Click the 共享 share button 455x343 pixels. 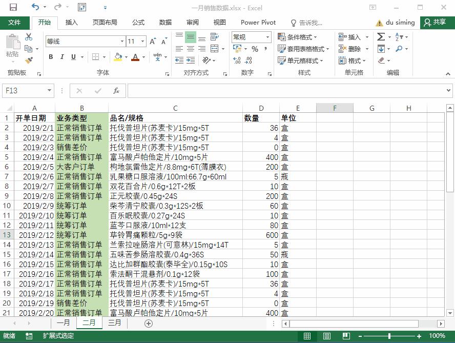[441, 22]
